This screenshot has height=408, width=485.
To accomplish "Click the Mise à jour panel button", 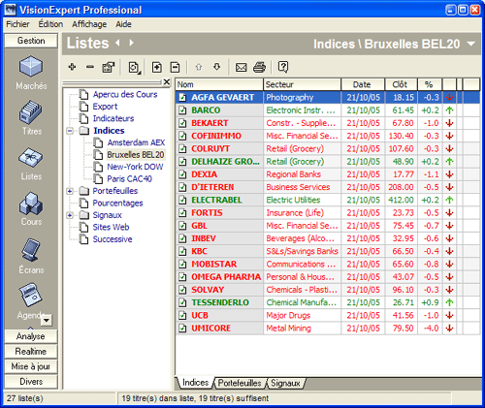I will click(x=31, y=366).
